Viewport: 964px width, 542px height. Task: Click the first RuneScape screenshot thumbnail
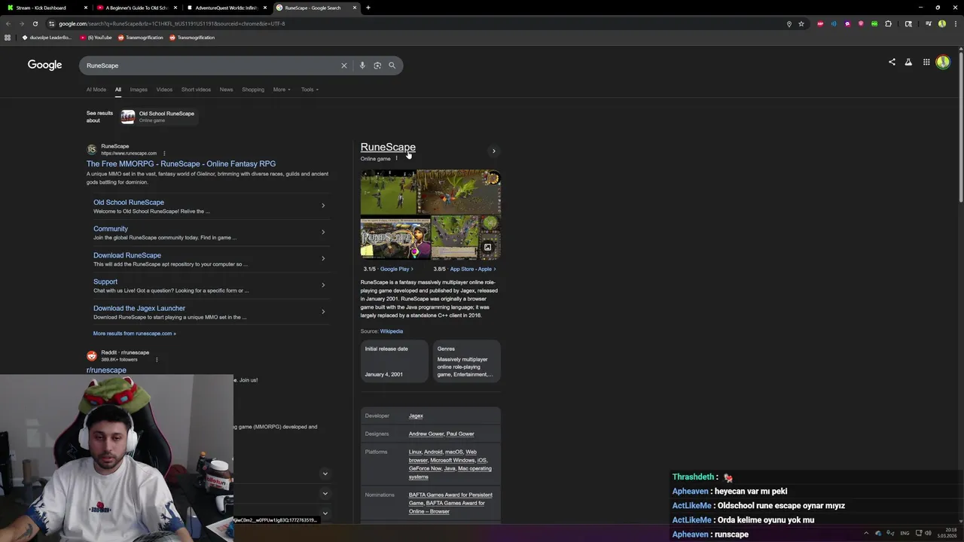pos(388,193)
